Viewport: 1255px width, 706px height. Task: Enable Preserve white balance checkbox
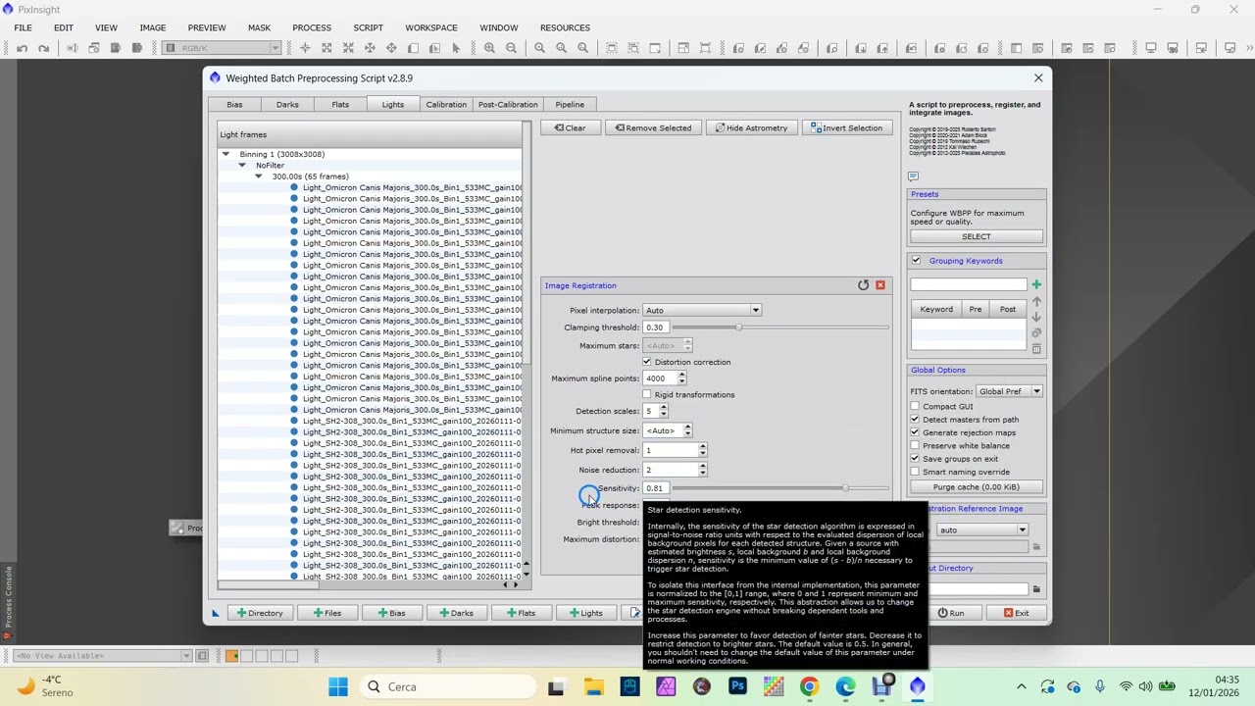click(916, 445)
